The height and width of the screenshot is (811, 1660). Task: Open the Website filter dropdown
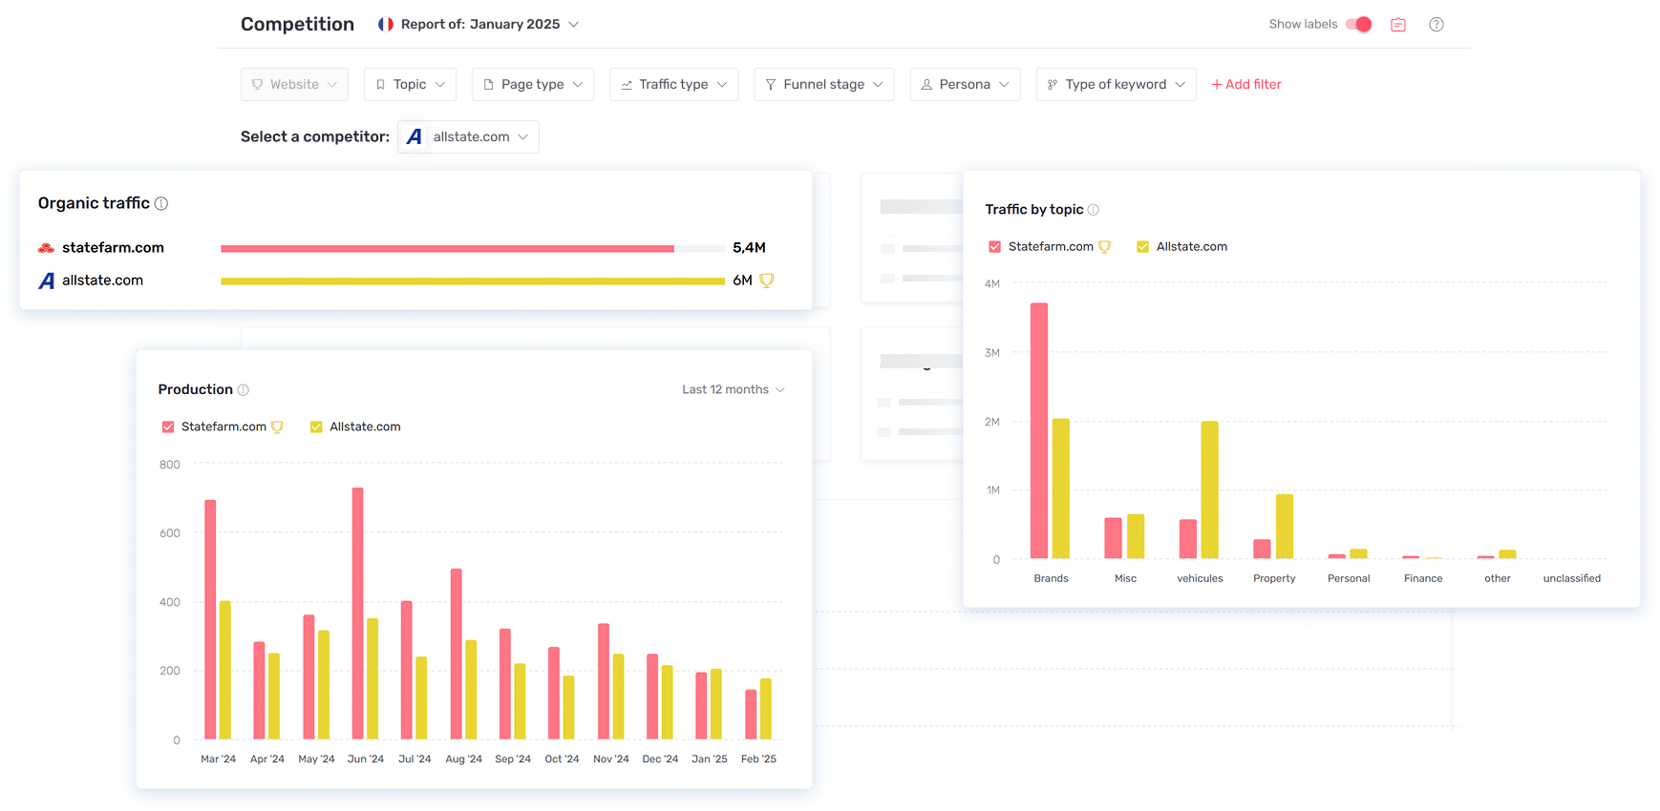pyautogui.click(x=294, y=84)
